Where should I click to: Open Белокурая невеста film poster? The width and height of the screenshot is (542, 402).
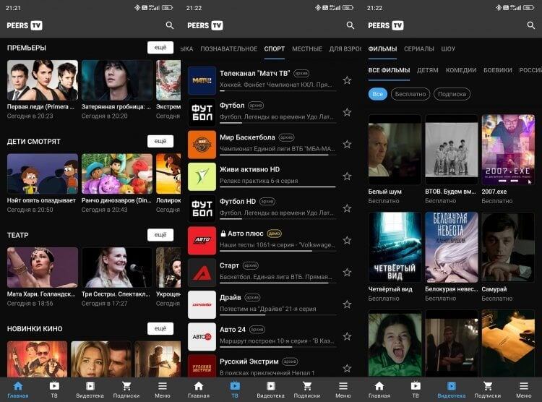click(452, 247)
